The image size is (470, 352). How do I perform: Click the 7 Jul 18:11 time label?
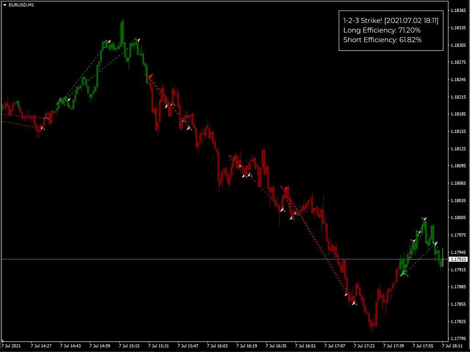(452, 346)
